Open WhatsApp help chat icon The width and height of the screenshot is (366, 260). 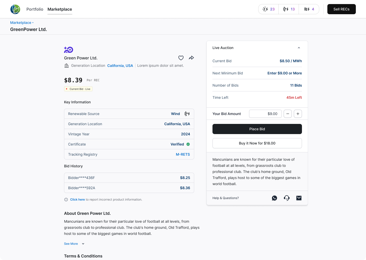[274, 198]
